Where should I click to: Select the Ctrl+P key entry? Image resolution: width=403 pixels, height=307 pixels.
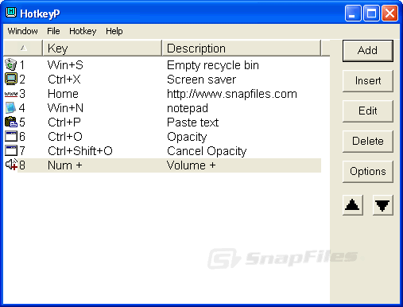[x=64, y=122]
